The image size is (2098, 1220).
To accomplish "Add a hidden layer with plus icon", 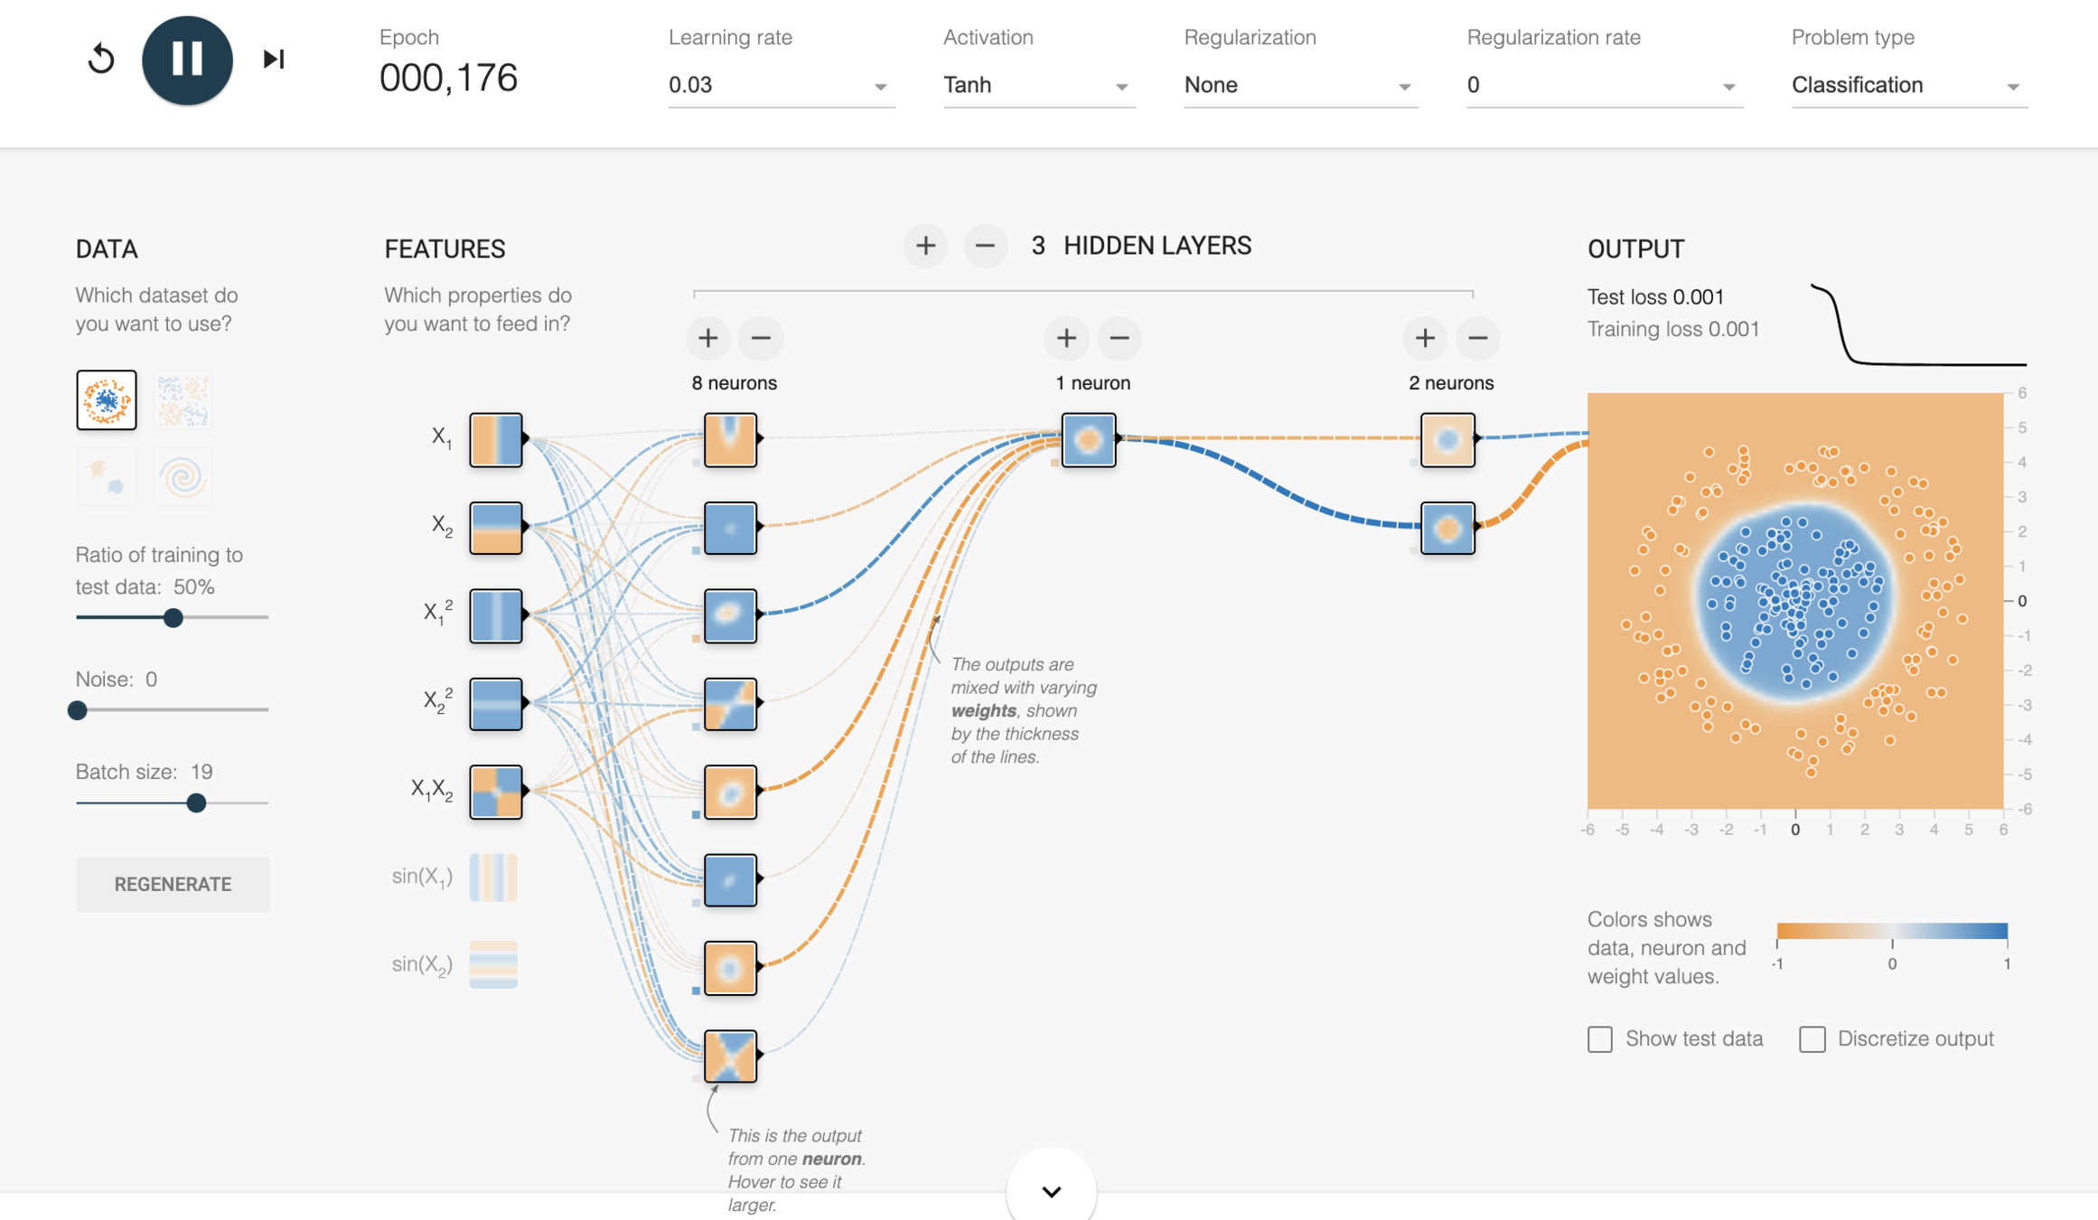I will tap(924, 246).
